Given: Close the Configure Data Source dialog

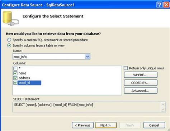Looking at the screenshot, I should tap(166, 5).
